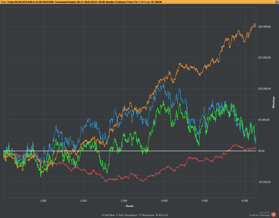This screenshot has width=279, height=218.
Task: Toggle the Net Won legend entry
Action: [108, 215]
